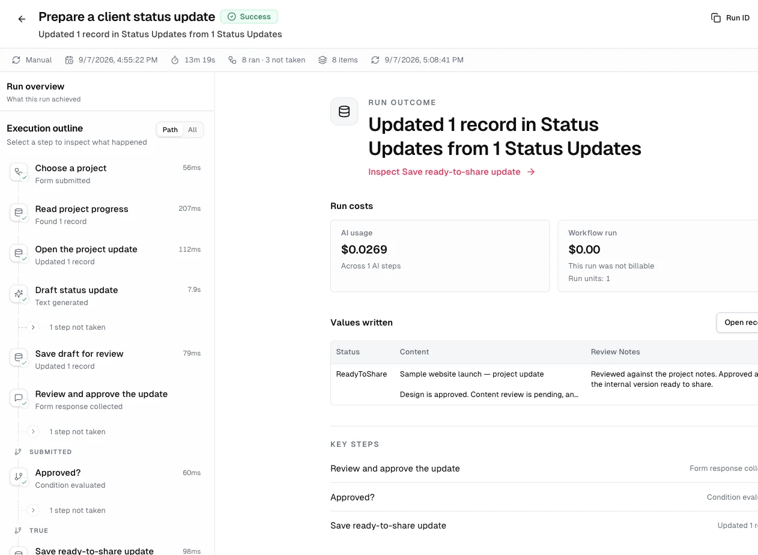
Task: Open the Choose a project step
Action: click(x=106, y=174)
